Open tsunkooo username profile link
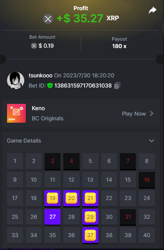Screen dimensions: 164x250 click(x=41, y=75)
